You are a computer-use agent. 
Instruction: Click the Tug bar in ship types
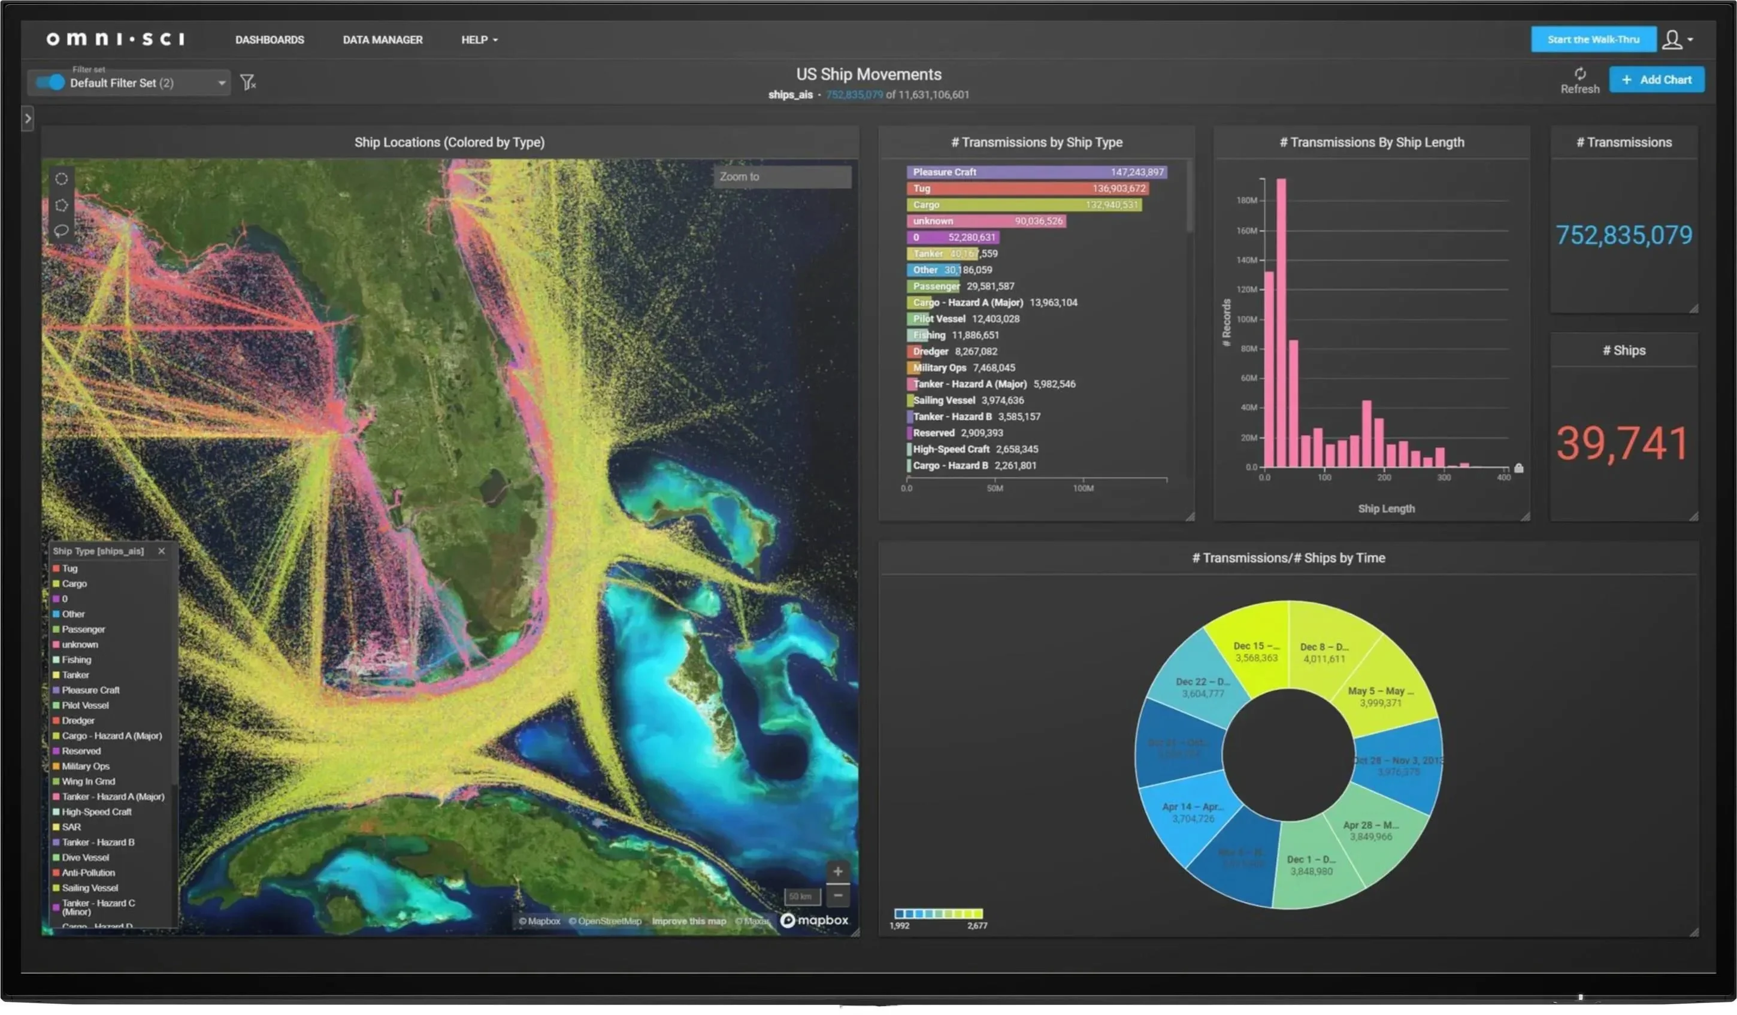click(x=1028, y=189)
